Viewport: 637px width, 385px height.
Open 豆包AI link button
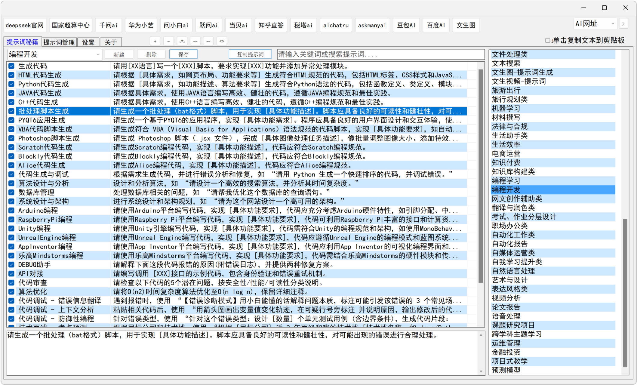coord(406,25)
